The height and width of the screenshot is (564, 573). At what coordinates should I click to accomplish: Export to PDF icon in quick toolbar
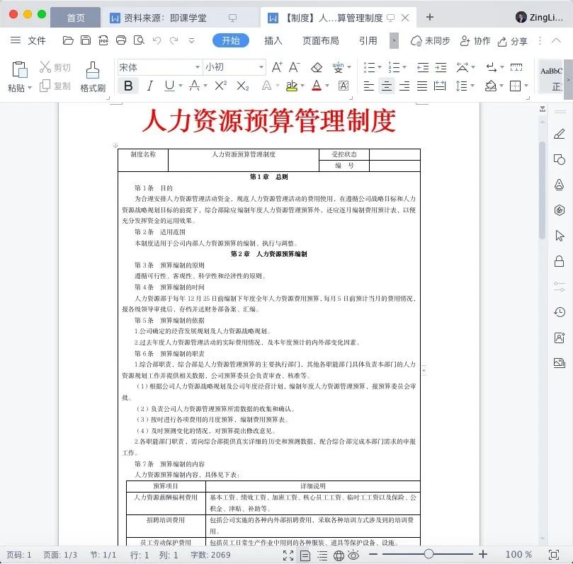tap(103, 40)
